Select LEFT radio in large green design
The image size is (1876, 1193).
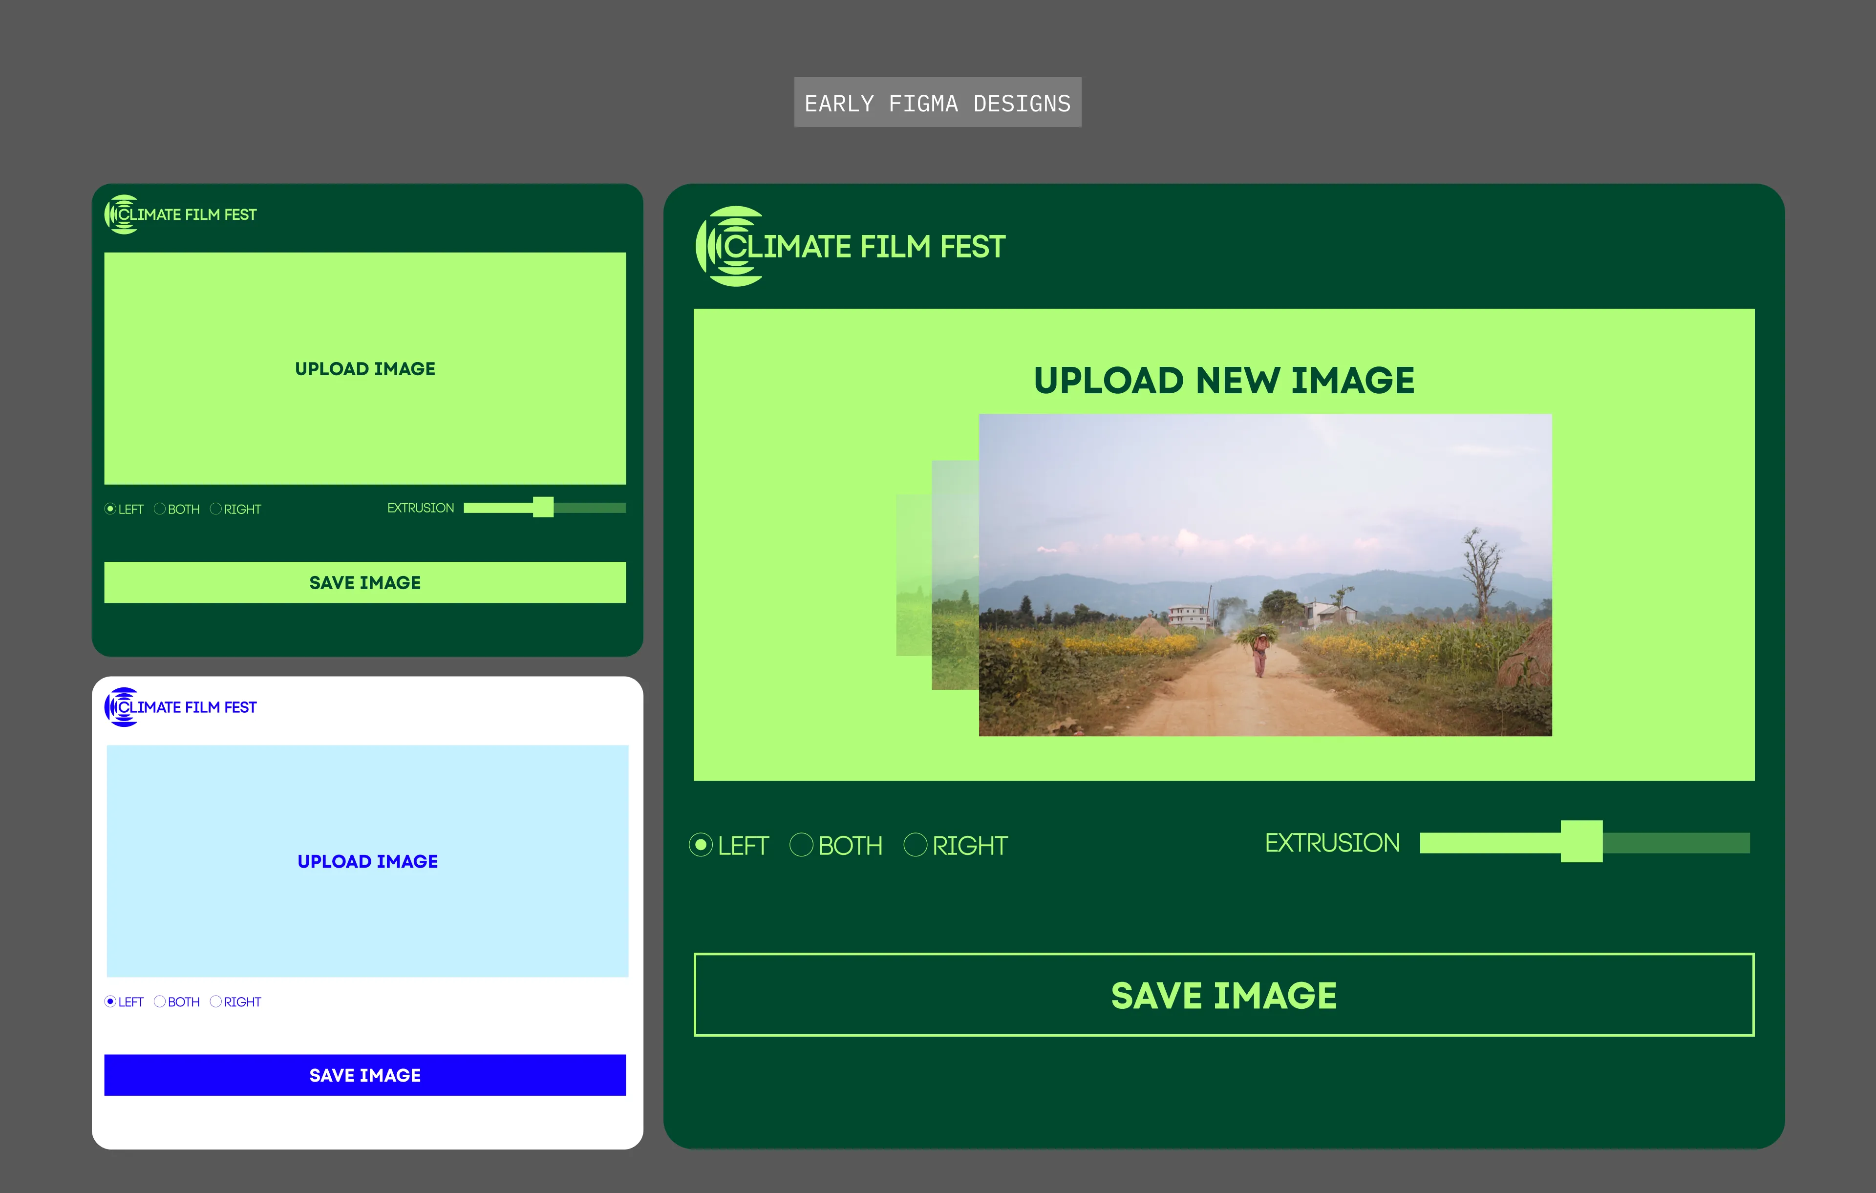point(701,845)
